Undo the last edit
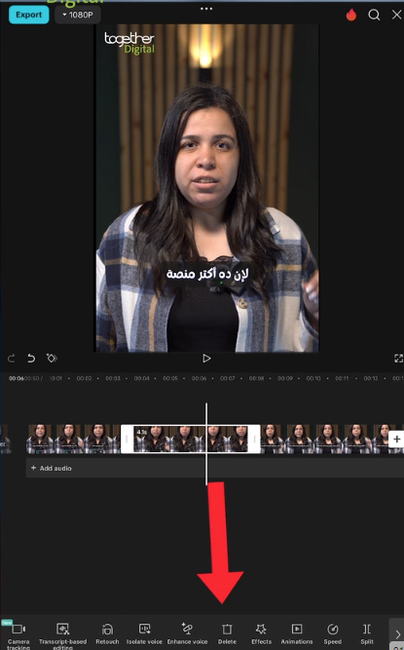The image size is (404, 650). 31,359
